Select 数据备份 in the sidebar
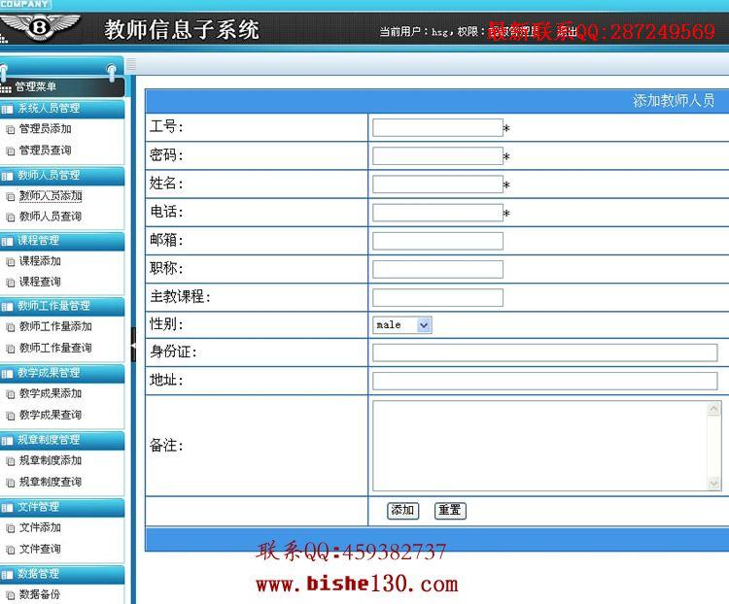Screen dimensions: 729x604 click(x=40, y=594)
